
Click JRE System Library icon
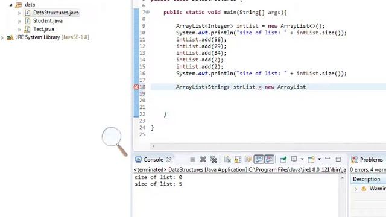click(10, 37)
